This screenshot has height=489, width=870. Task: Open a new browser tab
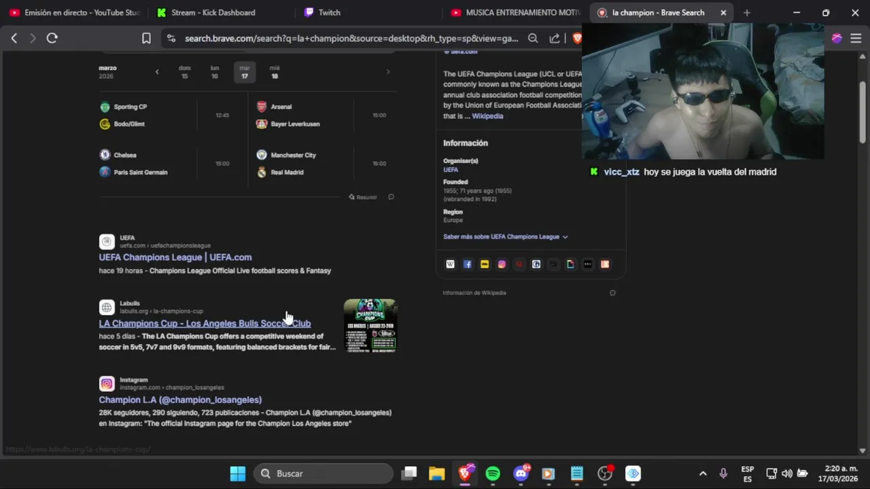747,13
